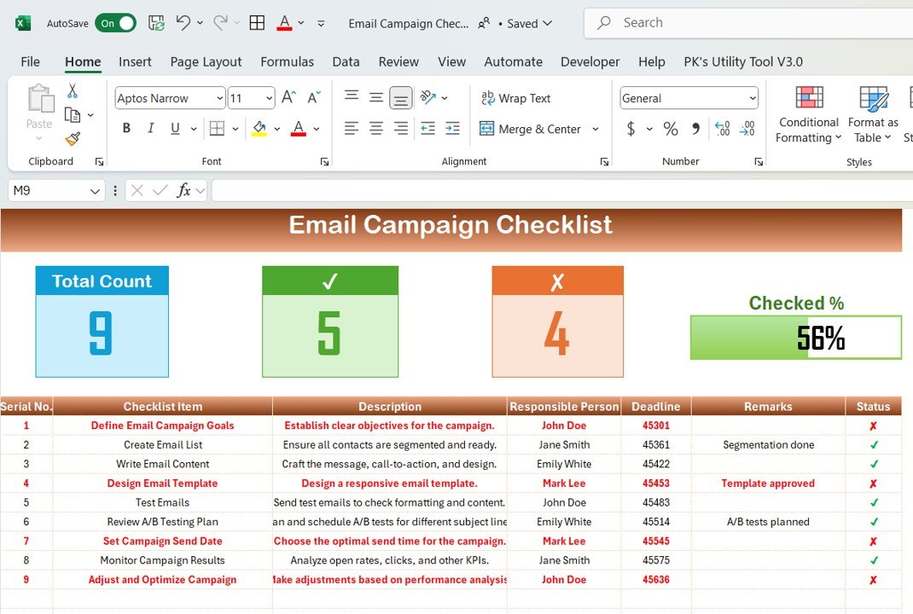913x614 pixels.
Task: Open PK's Utility Tool V3.0 tab
Action: 743,61
